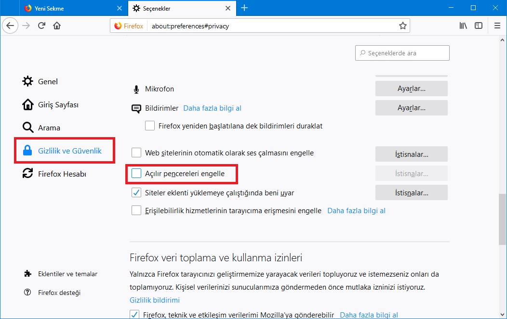Click the scrollbar down arrow
507x319 pixels.
[502, 315]
